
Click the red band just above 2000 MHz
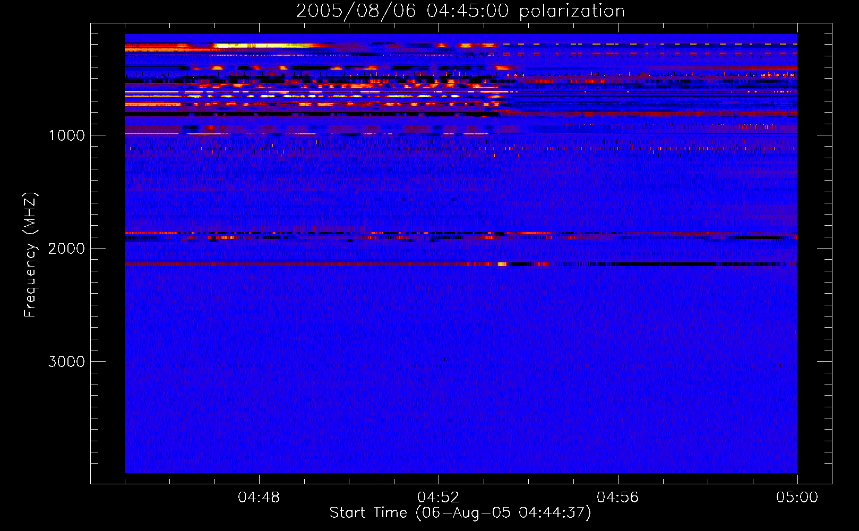pyautogui.click(x=461, y=233)
